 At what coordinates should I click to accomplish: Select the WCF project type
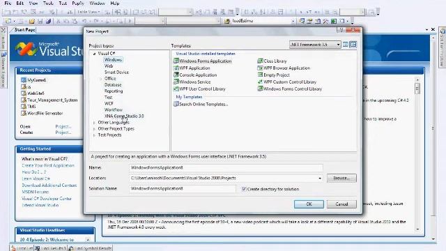coord(109,104)
